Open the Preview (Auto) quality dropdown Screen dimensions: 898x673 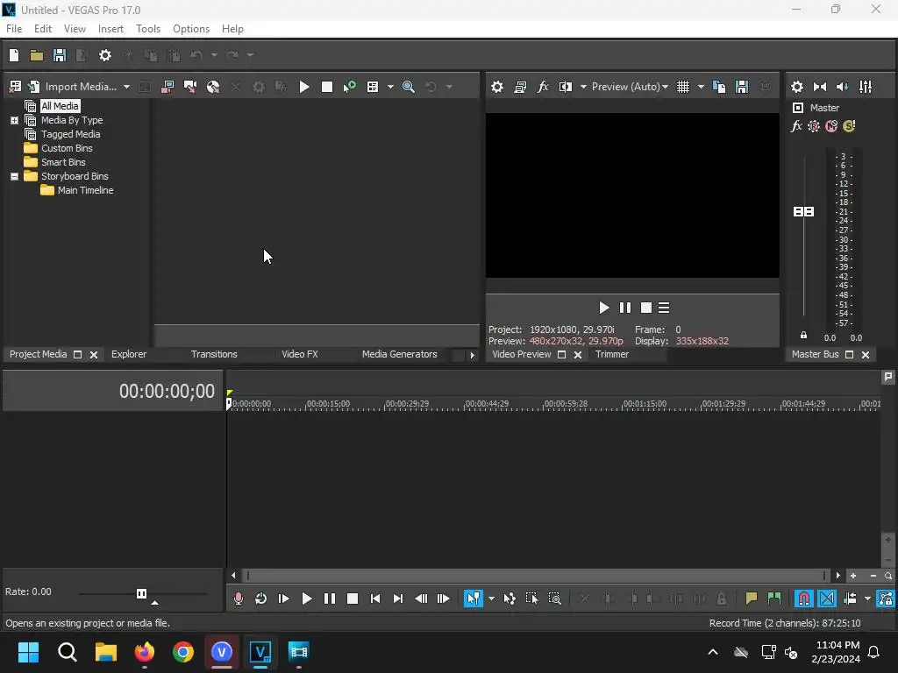[x=630, y=87]
